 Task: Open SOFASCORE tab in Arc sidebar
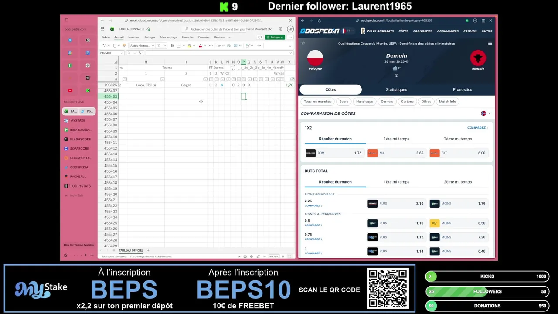(78, 149)
